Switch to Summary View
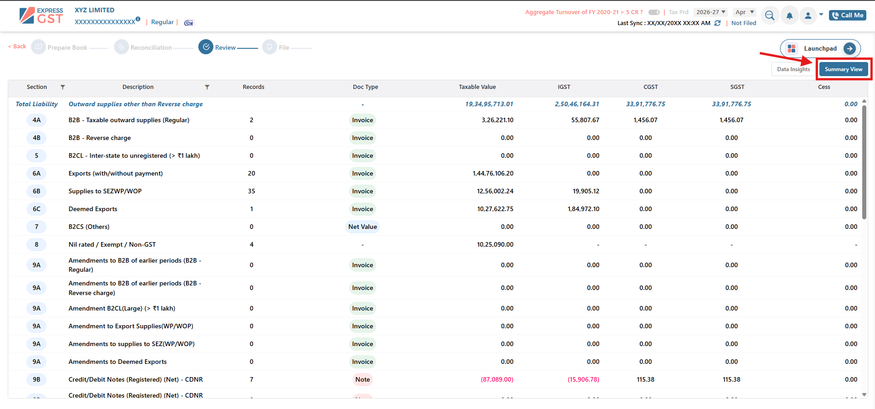875x409 pixels. tap(843, 69)
